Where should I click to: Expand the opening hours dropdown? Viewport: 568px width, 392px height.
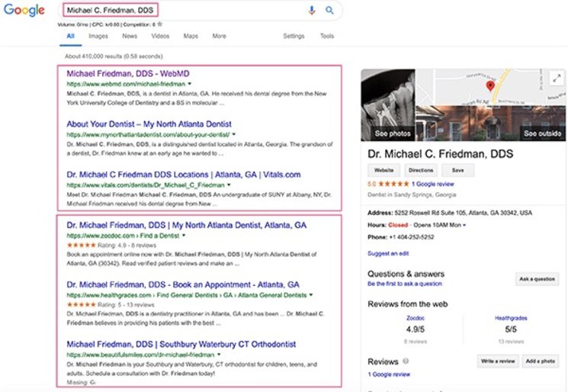point(464,225)
